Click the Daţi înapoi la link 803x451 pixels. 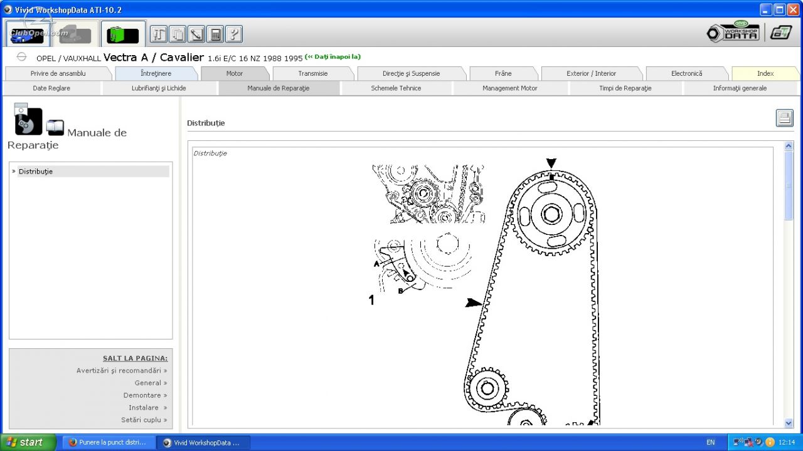pos(332,56)
